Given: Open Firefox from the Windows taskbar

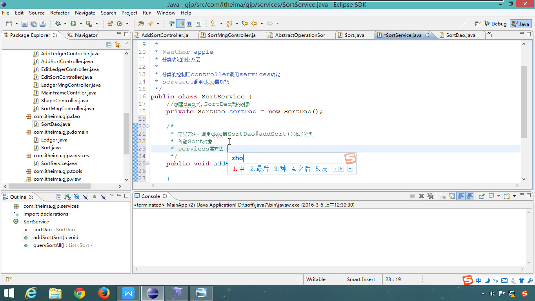Looking at the screenshot, I should pos(104,293).
